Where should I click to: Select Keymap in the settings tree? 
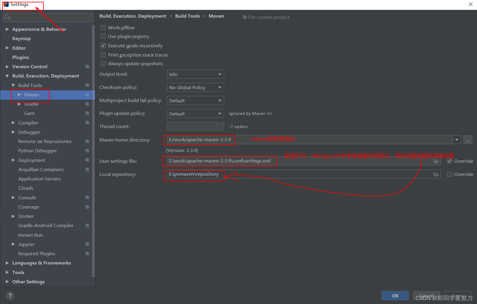(21, 39)
